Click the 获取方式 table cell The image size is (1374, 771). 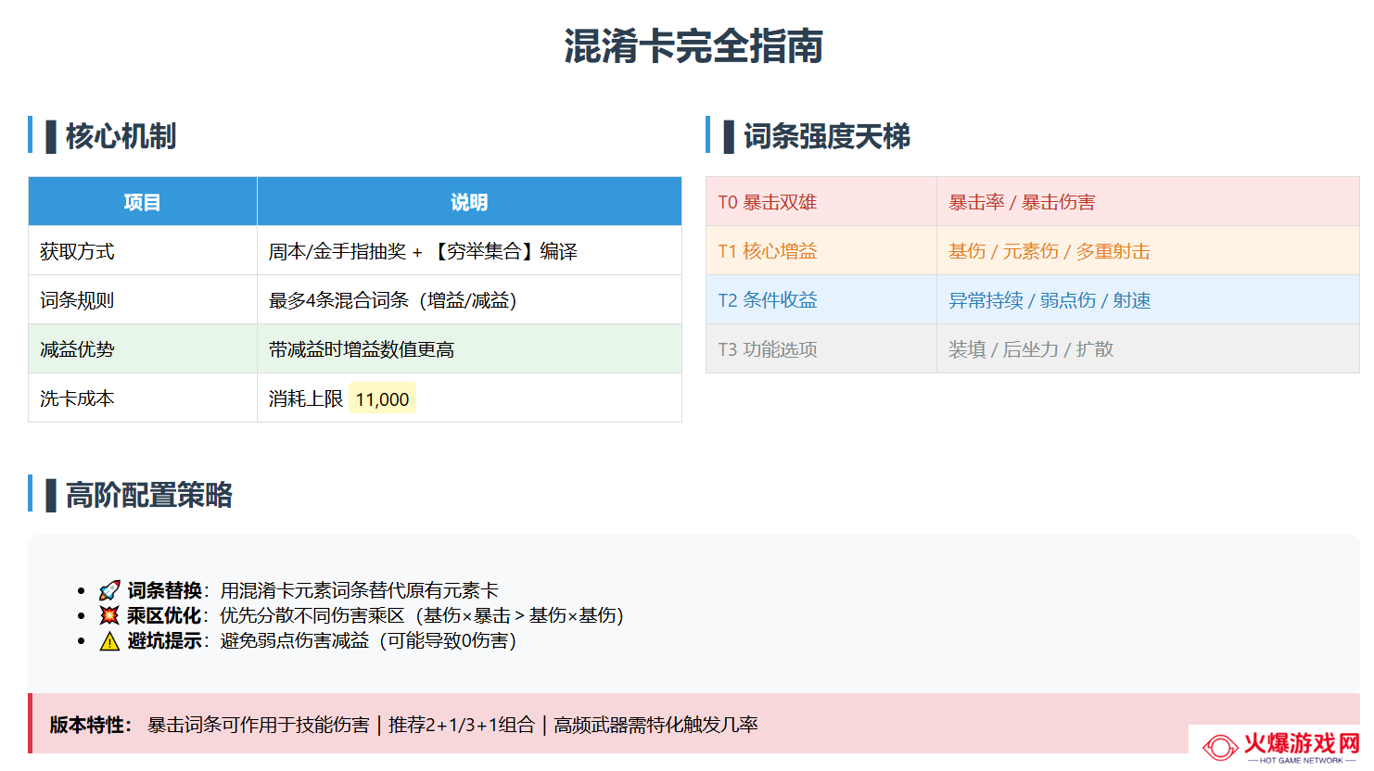point(143,251)
